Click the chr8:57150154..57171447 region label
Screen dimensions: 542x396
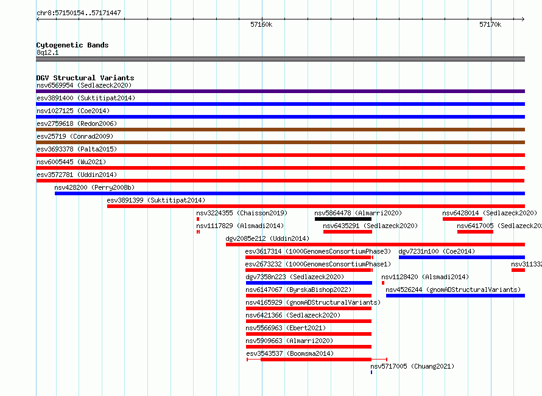pos(79,13)
